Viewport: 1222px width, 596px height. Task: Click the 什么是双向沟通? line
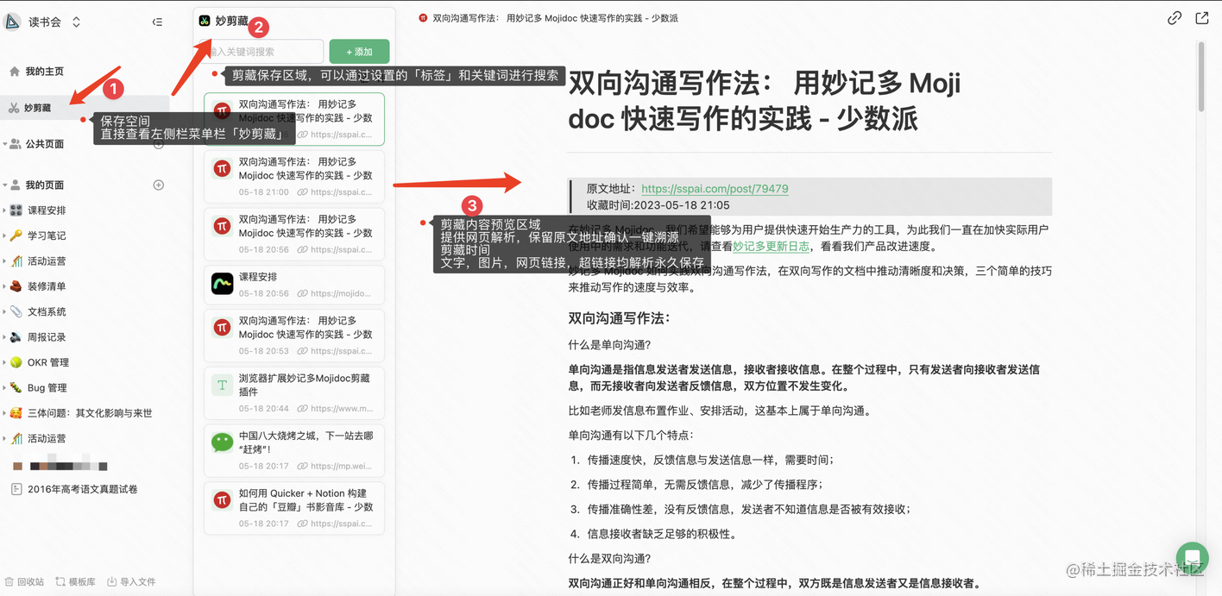click(609, 558)
